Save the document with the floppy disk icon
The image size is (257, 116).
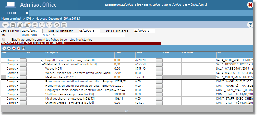13,25
